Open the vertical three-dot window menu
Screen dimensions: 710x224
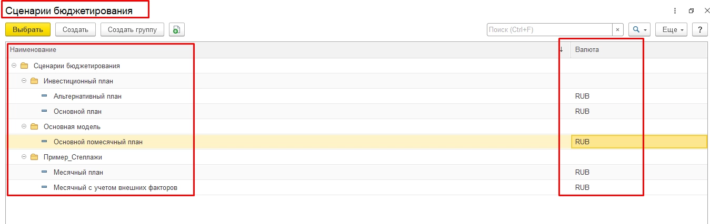point(675,10)
